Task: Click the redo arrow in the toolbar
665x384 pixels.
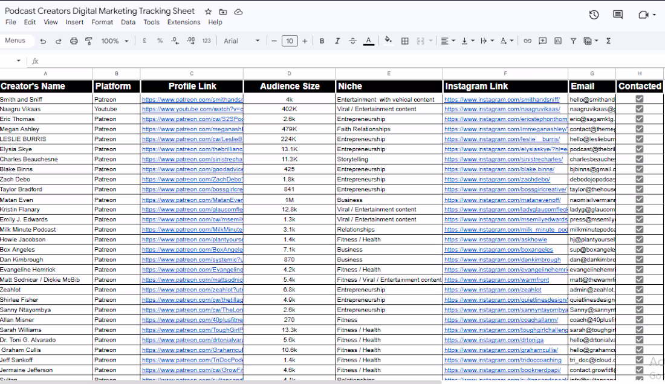Action: pyautogui.click(x=59, y=41)
